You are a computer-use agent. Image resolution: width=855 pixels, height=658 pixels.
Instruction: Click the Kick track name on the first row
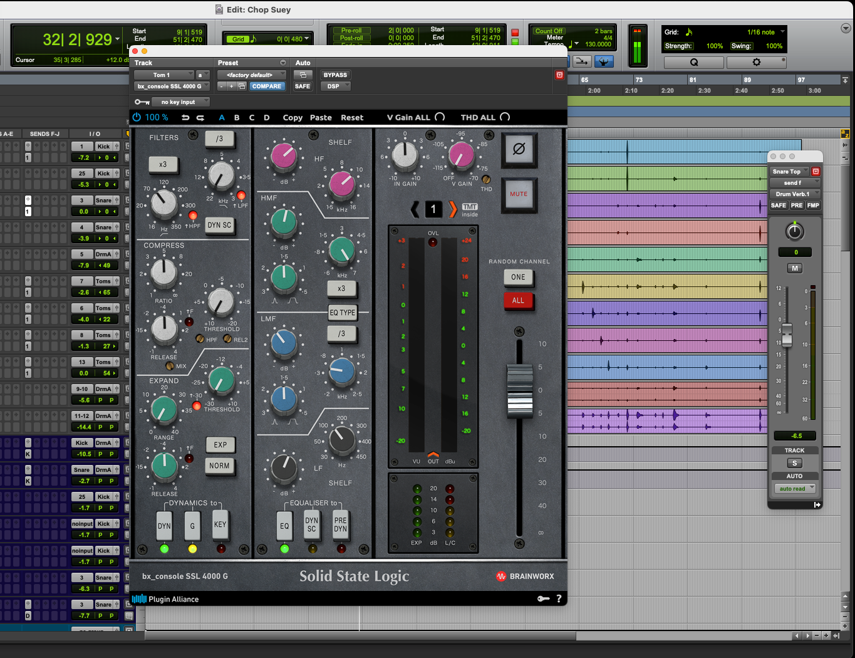pyautogui.click(x=104, y=146)
